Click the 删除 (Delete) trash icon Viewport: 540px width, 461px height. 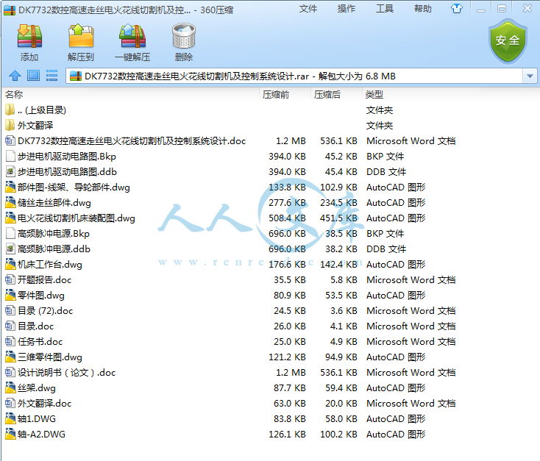184,36
